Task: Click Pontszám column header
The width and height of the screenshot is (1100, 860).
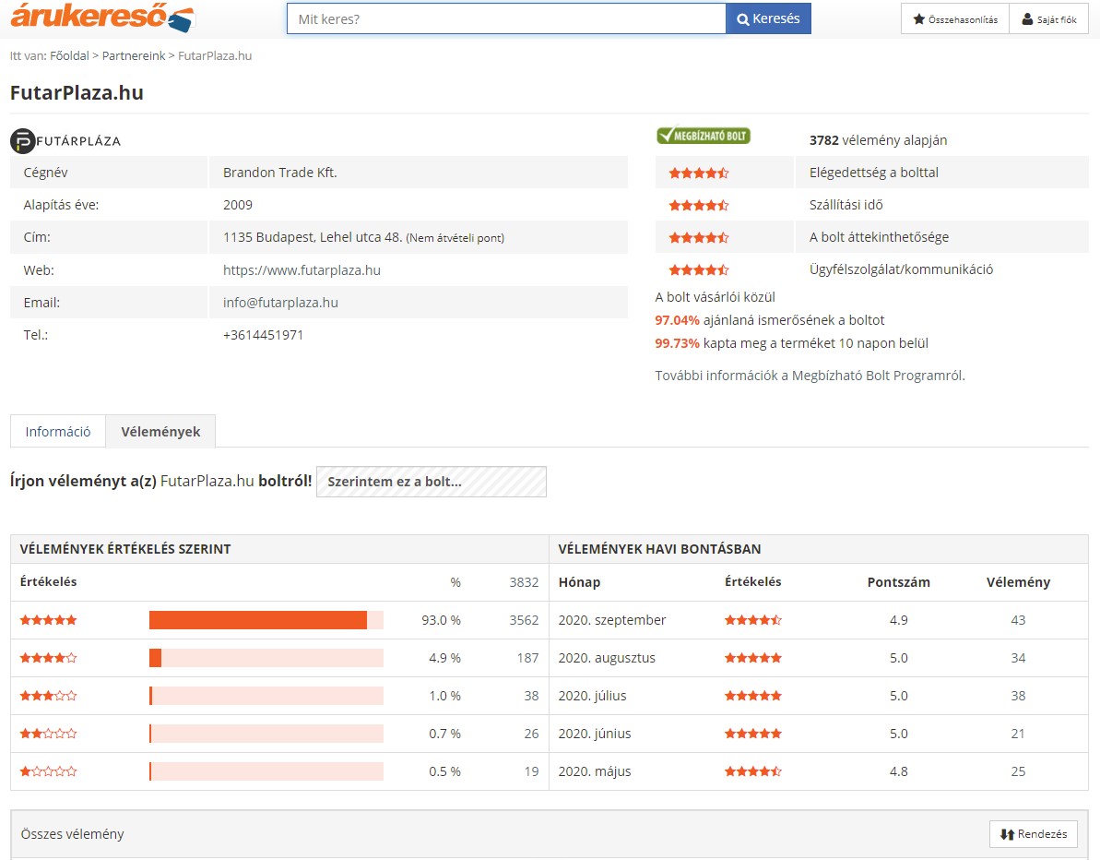Action: pyautogui.click(x=899, y=582)
